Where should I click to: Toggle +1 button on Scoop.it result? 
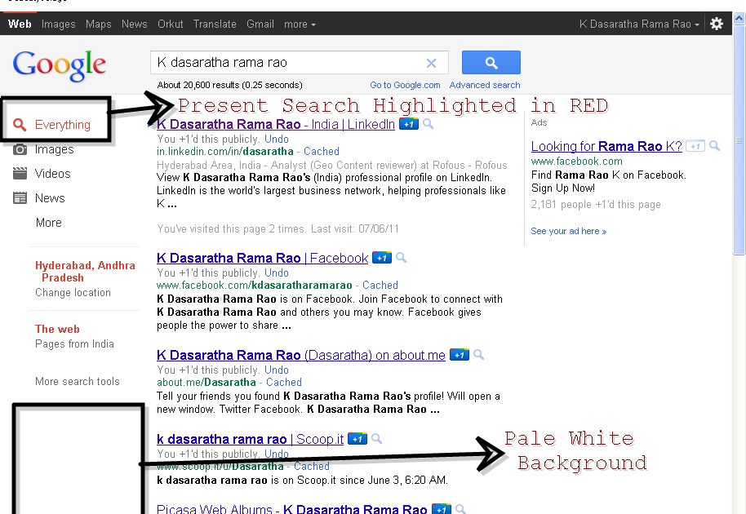tap(357, 439)
